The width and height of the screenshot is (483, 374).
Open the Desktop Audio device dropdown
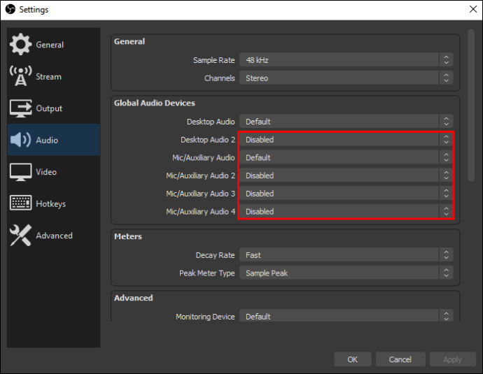[x=346, y=122]
